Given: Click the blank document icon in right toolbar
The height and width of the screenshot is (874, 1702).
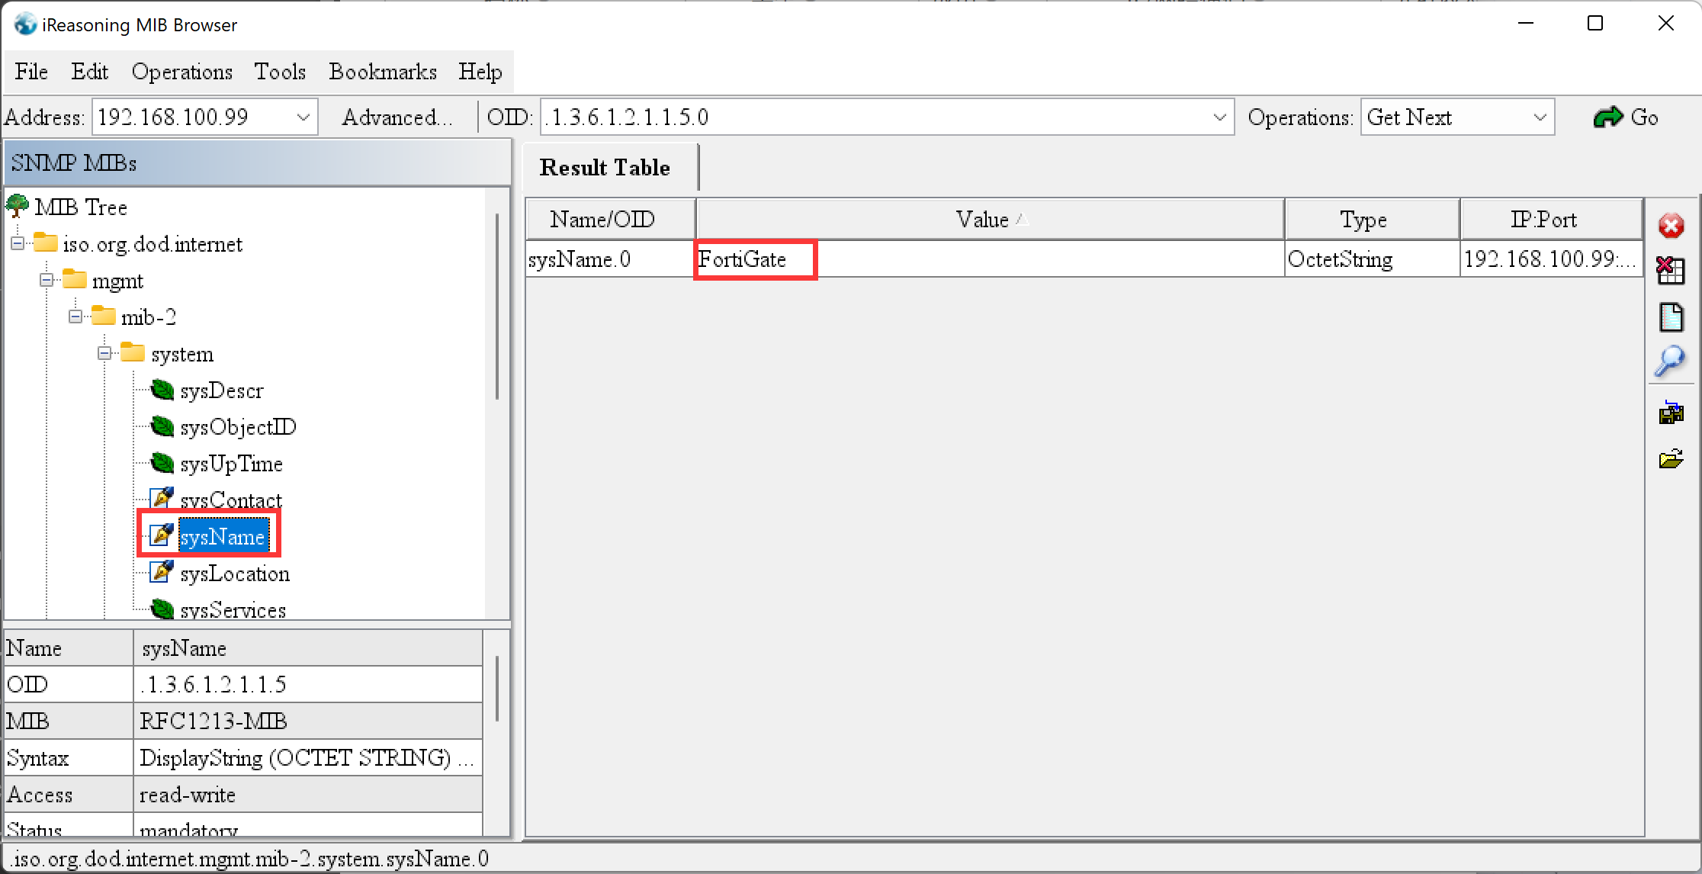Looking at the screenshot, I should click(x=1671, y=317).
